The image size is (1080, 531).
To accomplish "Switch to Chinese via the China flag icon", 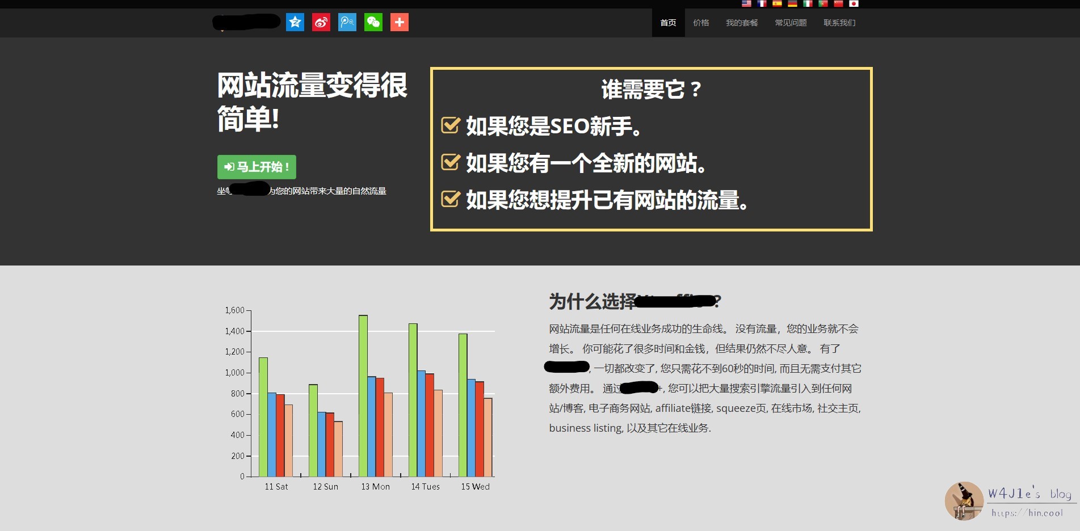I will (x=839, y=4).
